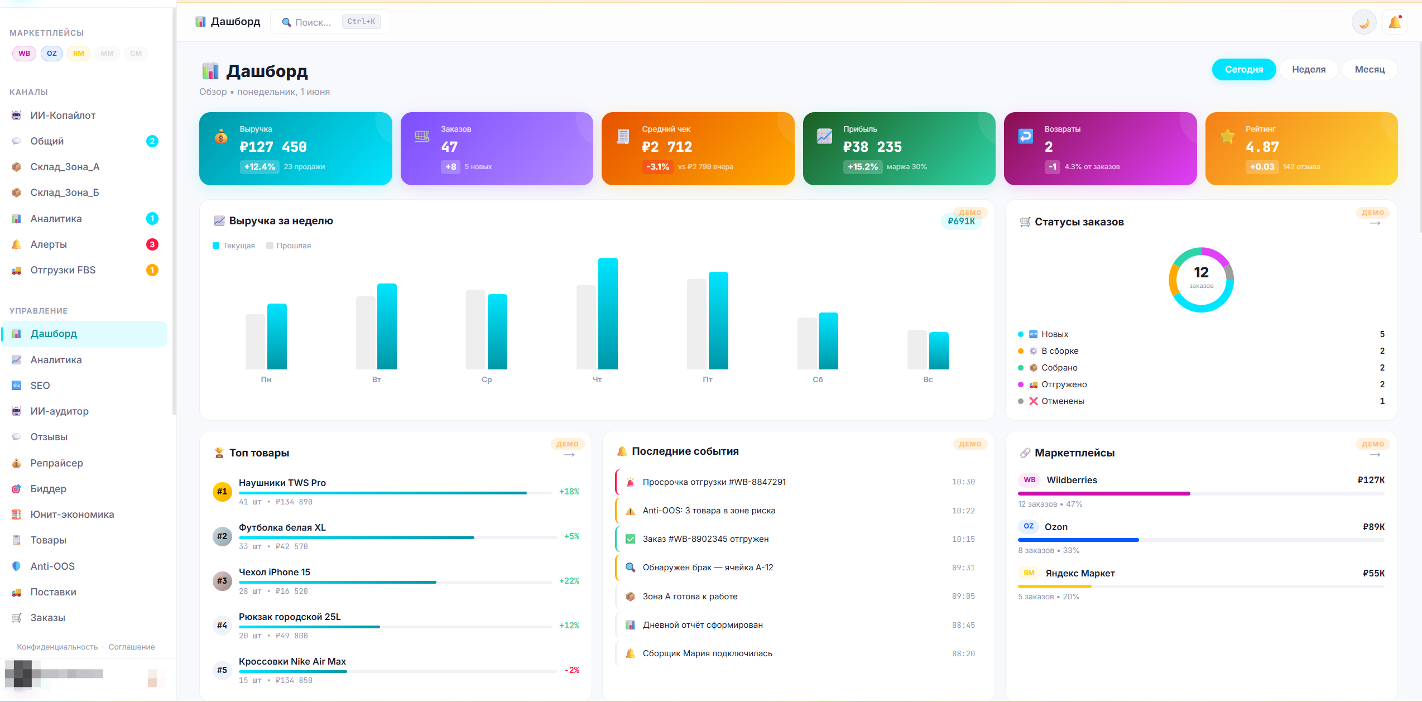
Task: Click the Anti-OOS shield icon
Action: (17, 566)
